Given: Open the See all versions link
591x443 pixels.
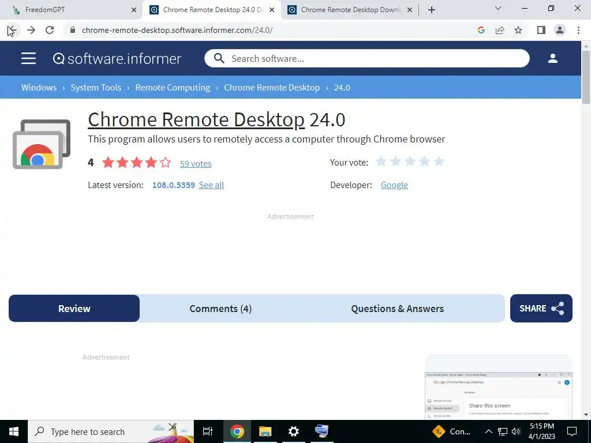Looking at the screenshot, I should pos(211,185).
